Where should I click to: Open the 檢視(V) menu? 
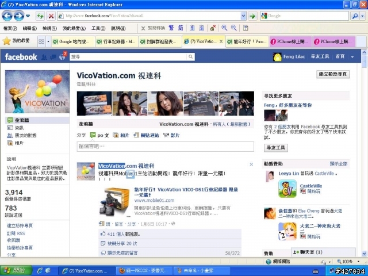click(49, 28)
